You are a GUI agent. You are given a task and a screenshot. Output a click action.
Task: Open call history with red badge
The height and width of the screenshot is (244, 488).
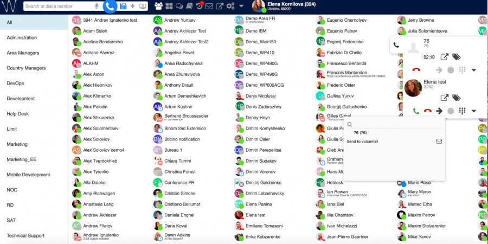[x=199, y=6]
